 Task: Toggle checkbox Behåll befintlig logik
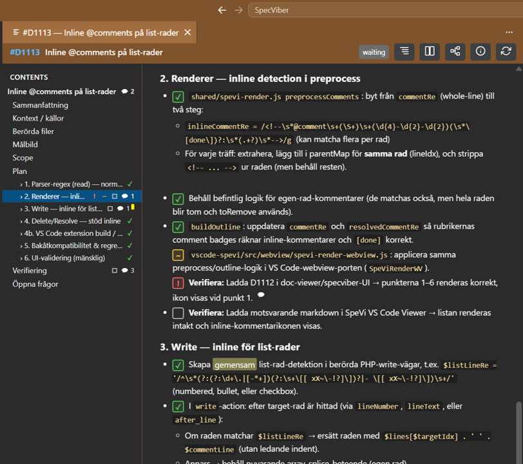pyautogui.click(x=178, y=199)
